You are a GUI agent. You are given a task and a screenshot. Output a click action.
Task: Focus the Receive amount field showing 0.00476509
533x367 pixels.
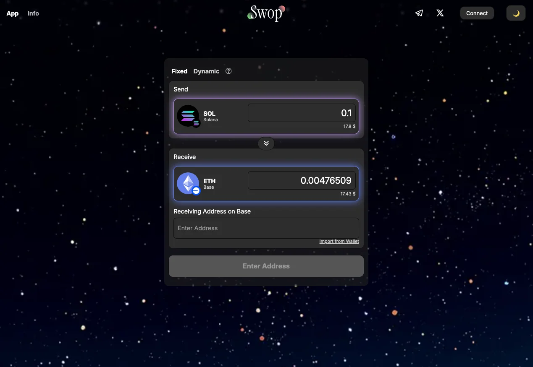pyautogui.click(x=302, y=180)
